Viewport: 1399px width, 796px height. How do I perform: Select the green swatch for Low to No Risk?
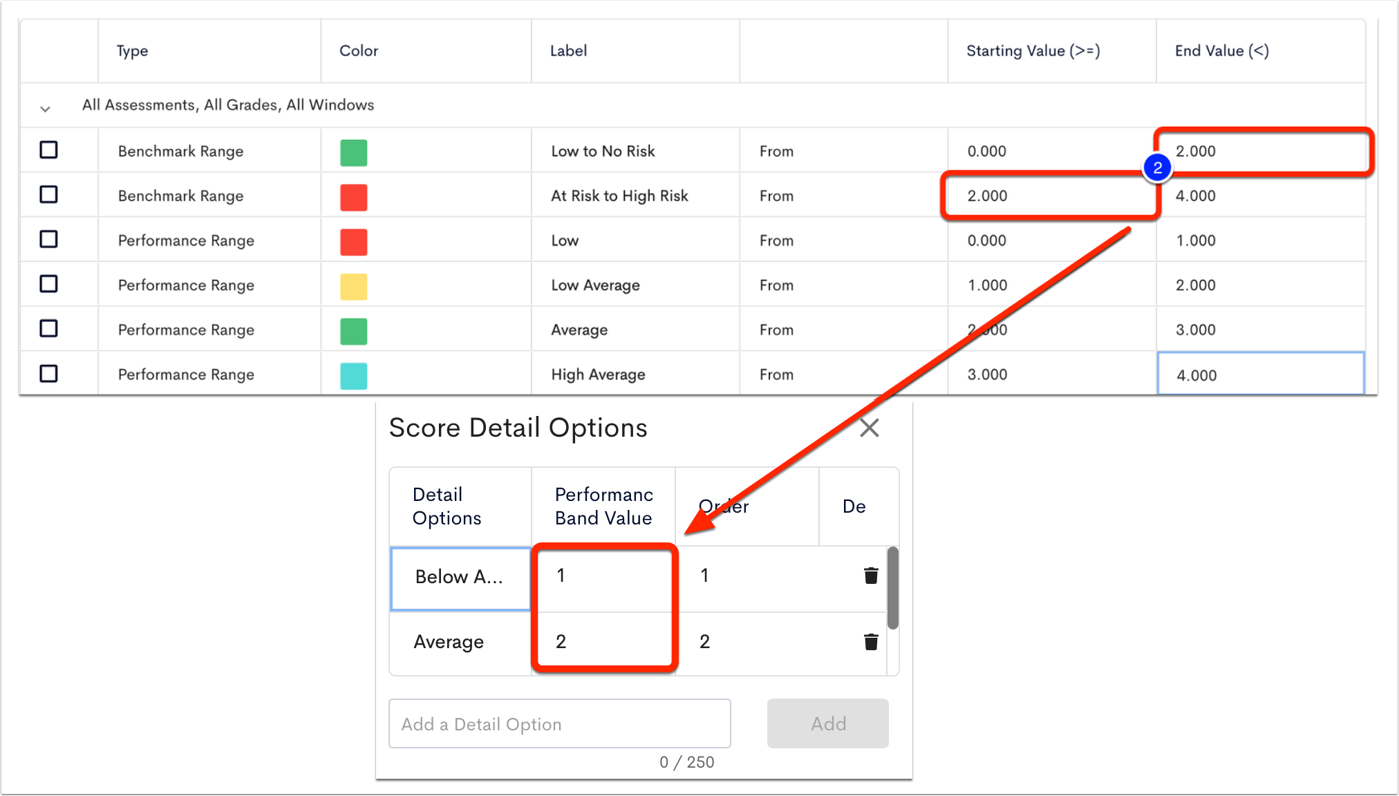(x=353, y=153)
